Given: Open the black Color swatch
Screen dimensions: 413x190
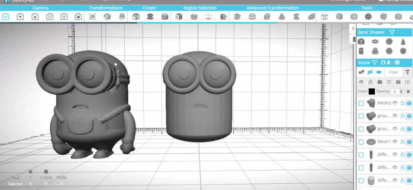Looking at the screenshot, I should [372, 91].
